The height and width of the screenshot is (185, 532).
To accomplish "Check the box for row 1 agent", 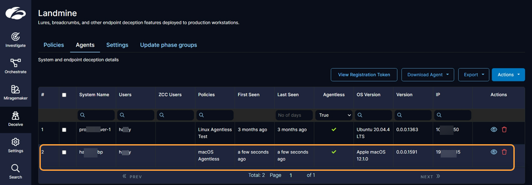I will (x=64, y=130).
